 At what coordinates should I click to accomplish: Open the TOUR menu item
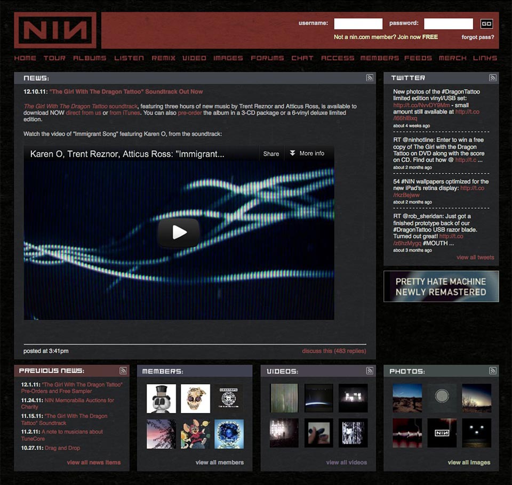pos(54,58)
